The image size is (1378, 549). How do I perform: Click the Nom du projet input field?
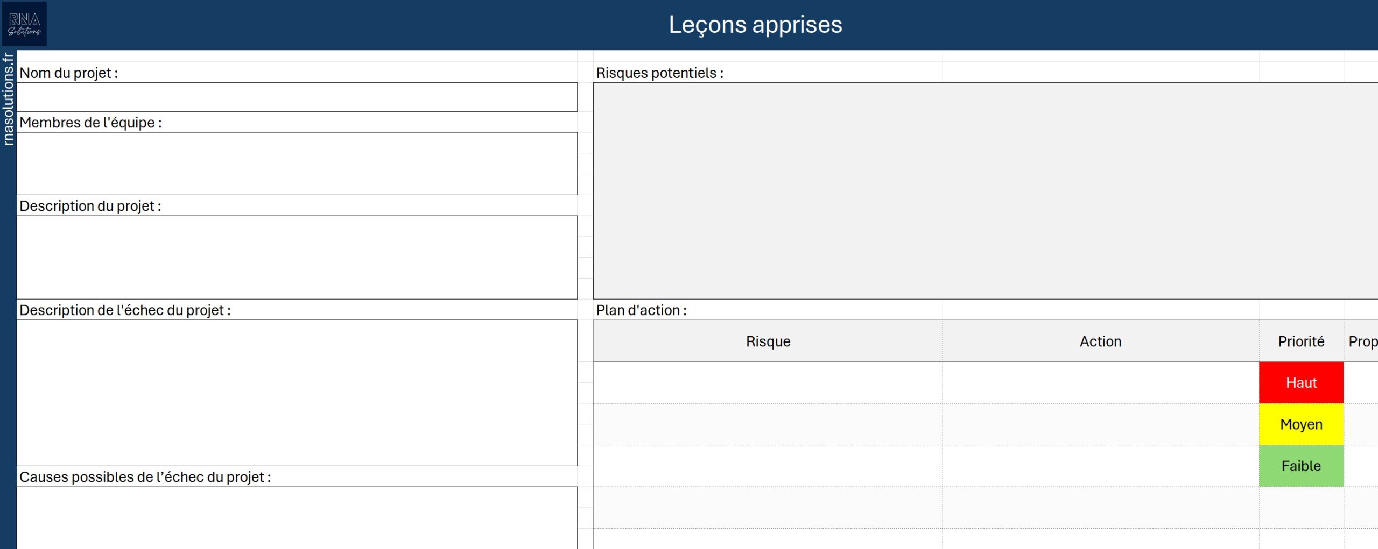(x=297, y=97)
